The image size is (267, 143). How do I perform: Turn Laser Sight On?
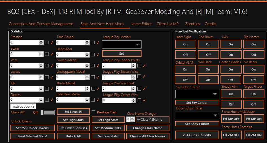point(186,44)
